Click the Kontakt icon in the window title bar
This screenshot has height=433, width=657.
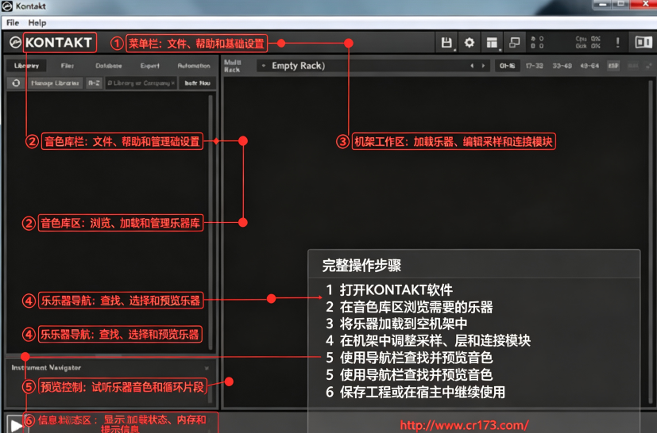click(x=7, y=6)
